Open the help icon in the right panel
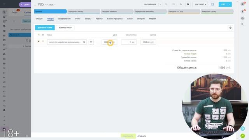The image size is (249, 140). tap(242, 4)
